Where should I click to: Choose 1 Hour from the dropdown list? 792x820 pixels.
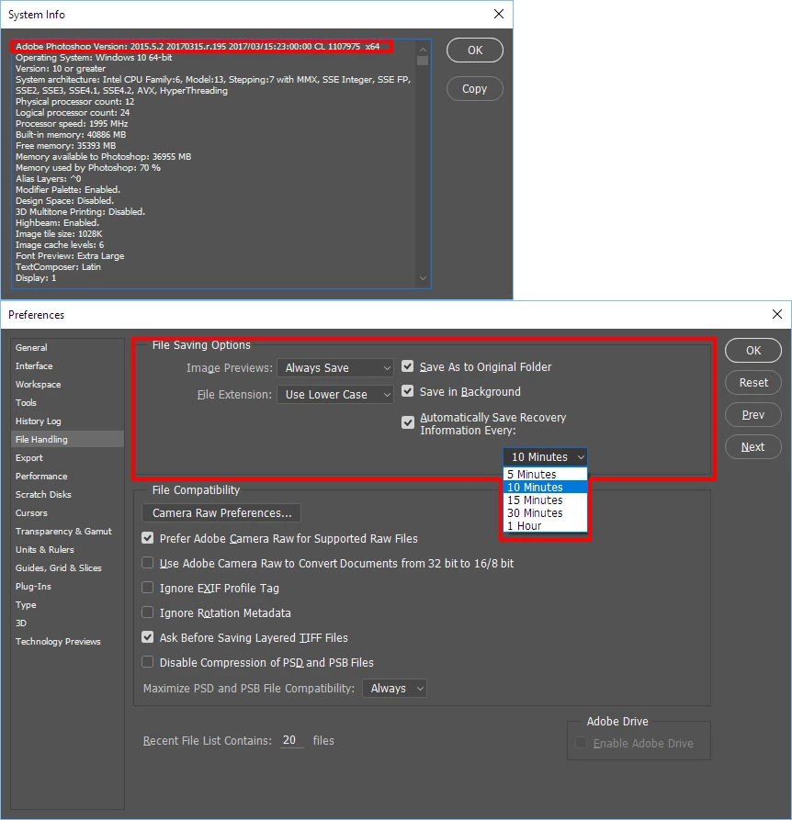pos(545,526)
